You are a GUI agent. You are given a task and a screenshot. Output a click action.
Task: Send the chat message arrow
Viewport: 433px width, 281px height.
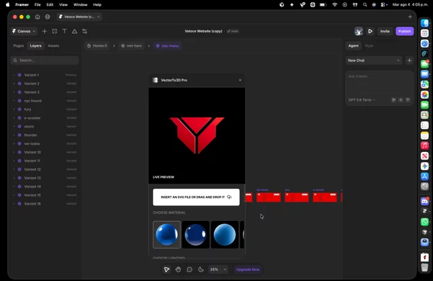click(x=407, y=100)
